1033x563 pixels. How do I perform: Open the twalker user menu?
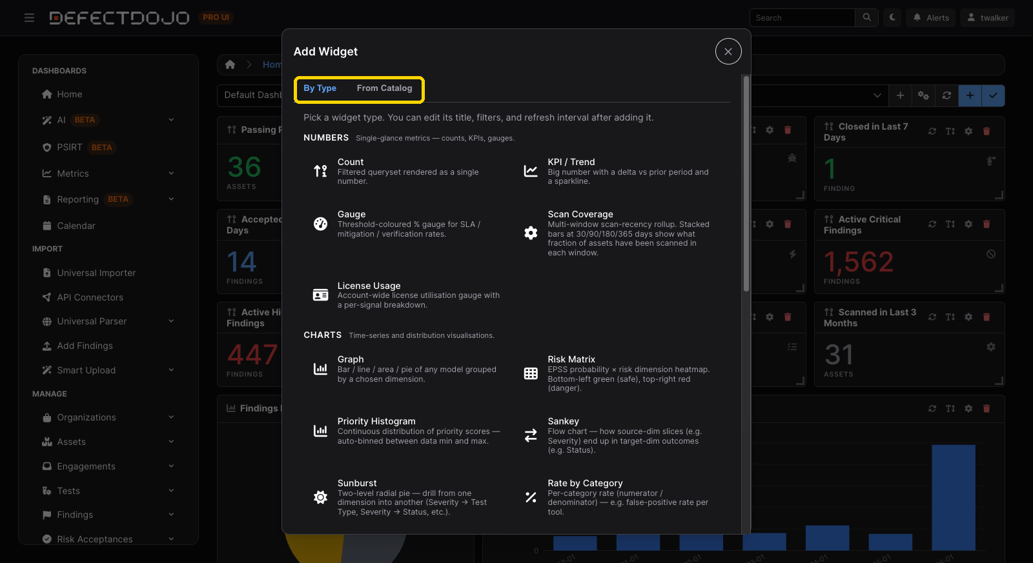(x=987, y=17)
